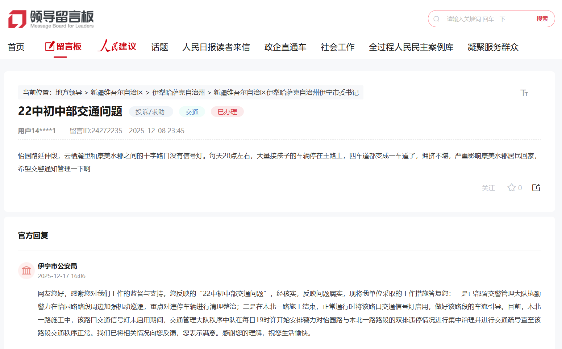The width and height of the screenshot is (562, 349).
Task: Open the 留言板 tab
Action: point(63,47)
